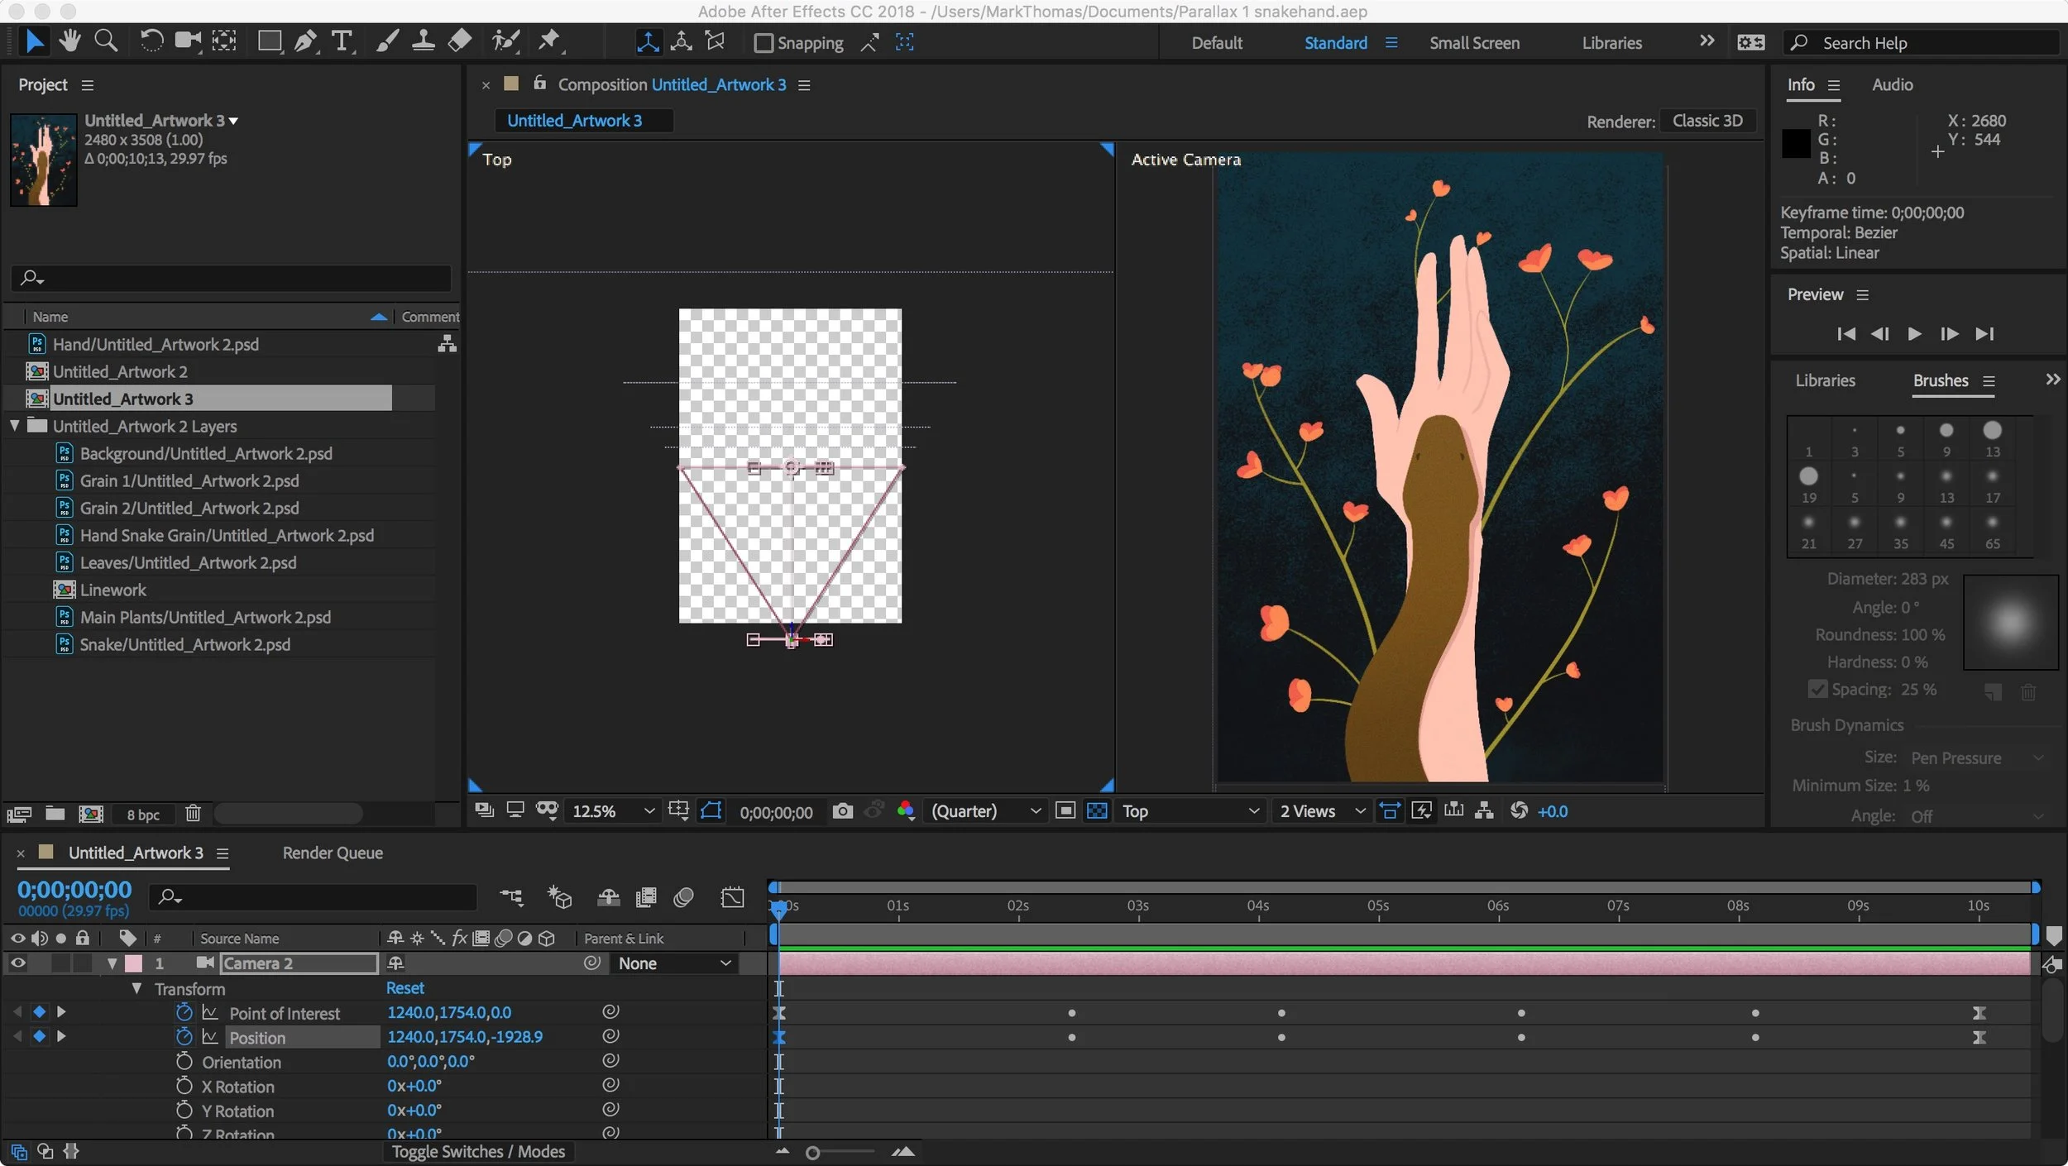Click the Classic 3D renderer button
The width and height of the screenshot is (2068, 1166).
[x=1707, y=121]
